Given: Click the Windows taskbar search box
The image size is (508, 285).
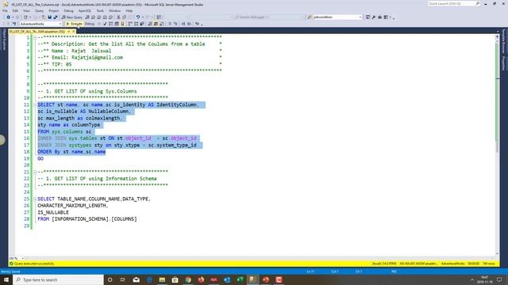Looking at the screenshot, I should [x=58, y=279].
